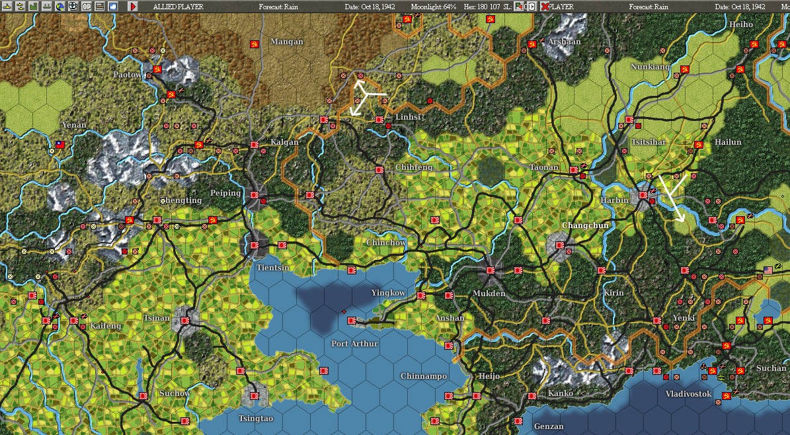Select the Japanese unit at Chinnampo

point(449,396)
